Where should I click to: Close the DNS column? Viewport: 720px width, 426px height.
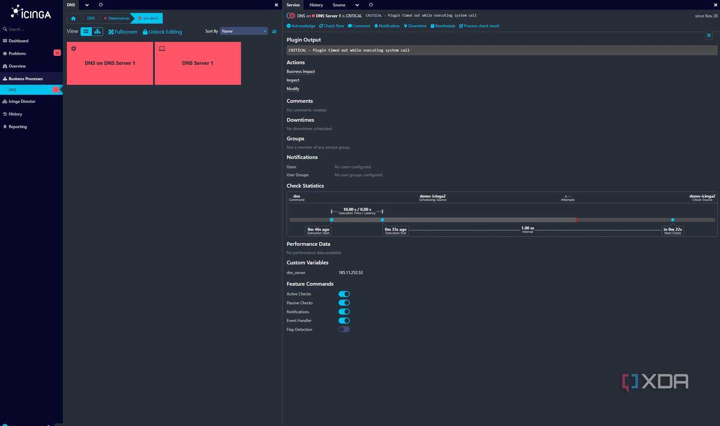pos(276,5)
